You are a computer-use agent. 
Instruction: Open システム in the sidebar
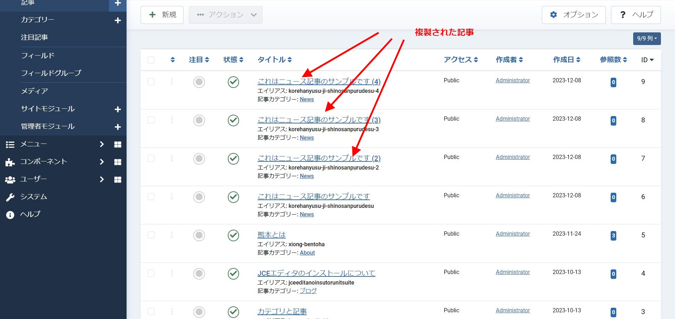coord(33,197)
